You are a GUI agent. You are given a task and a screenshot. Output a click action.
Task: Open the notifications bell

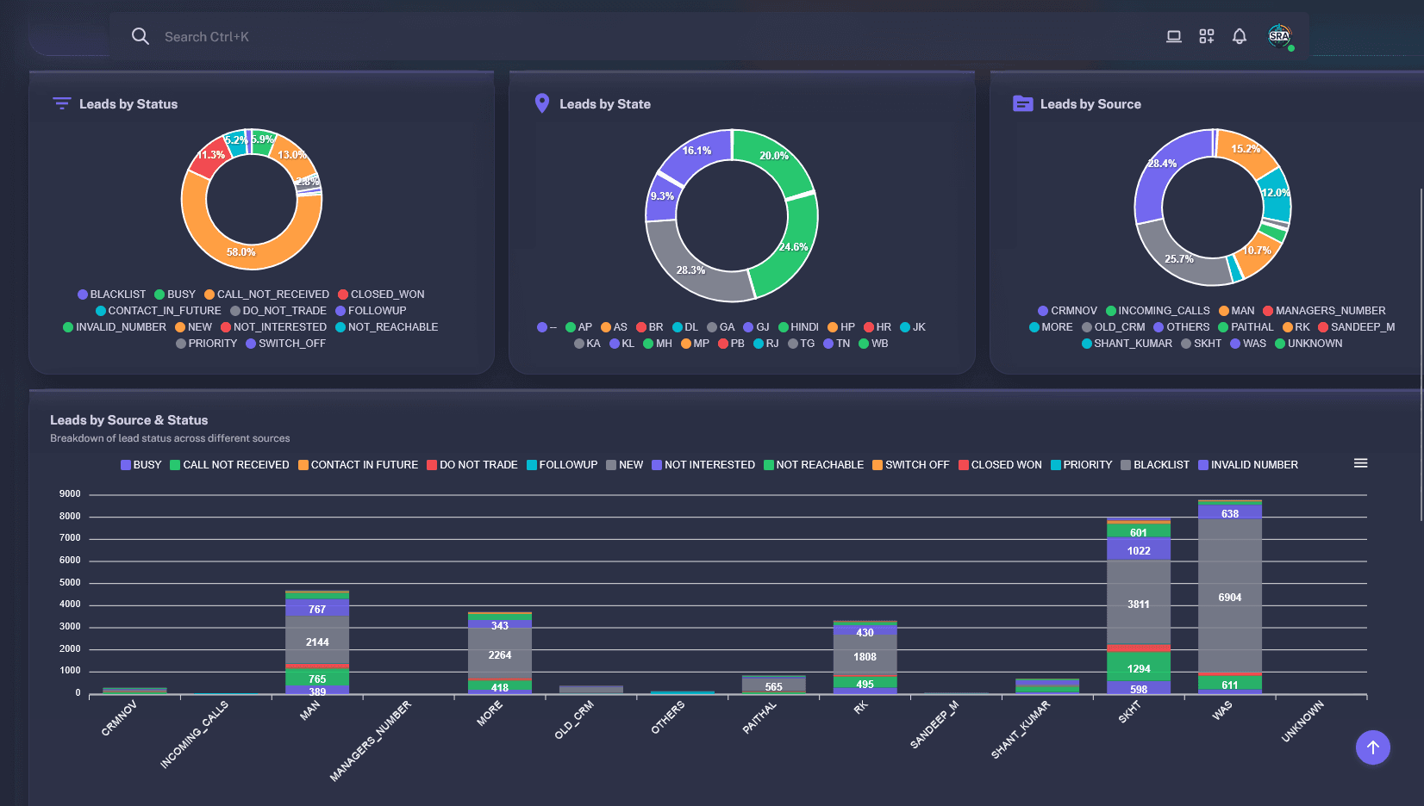(x=1239, y=36)
